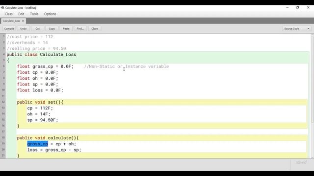
Task: Click 'sp = 94.50F;' statement
Action: tap(43, 120)
